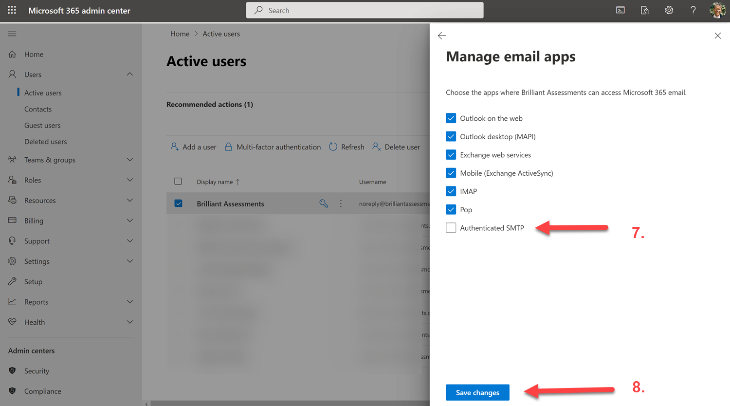Click the Users person icon in sidebar
The image size is (730, 406).
(x=12, y=74)
